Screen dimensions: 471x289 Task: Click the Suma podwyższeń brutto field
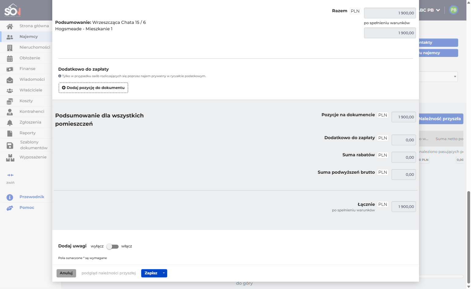(403, 175)
